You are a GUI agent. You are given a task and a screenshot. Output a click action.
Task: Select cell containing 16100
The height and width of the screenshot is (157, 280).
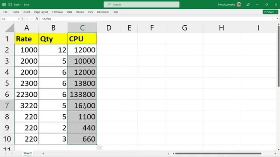82,106
